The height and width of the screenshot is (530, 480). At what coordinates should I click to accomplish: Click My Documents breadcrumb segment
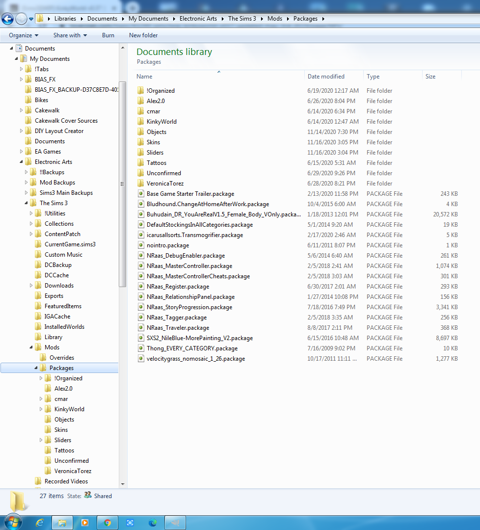coord(148,19)
